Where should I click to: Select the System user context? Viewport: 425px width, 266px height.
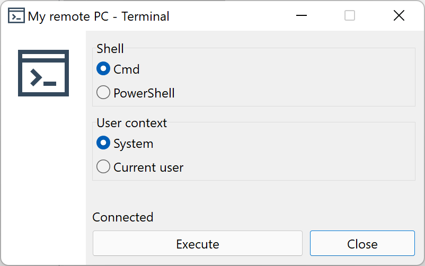103,143
